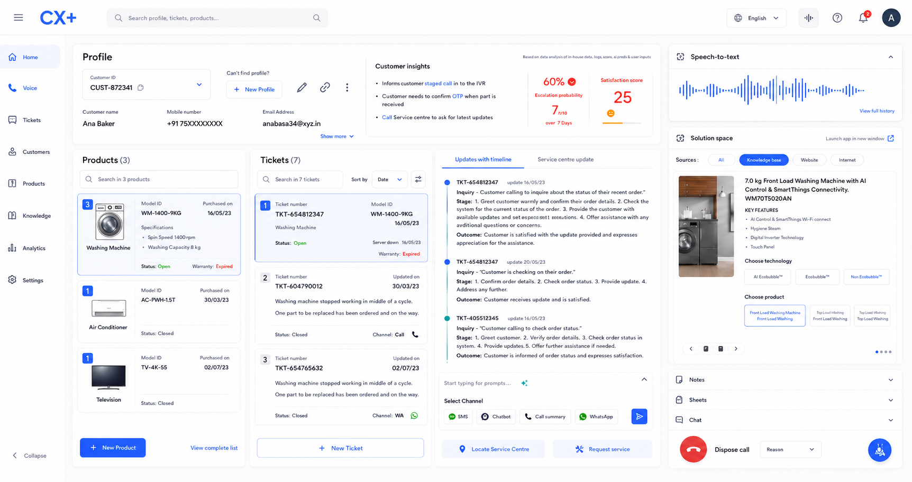Image resolution: width=912 pixels, height=482 pixels.
Task: Collapse the Speech-to-text panel
Action: click(891, 57)
